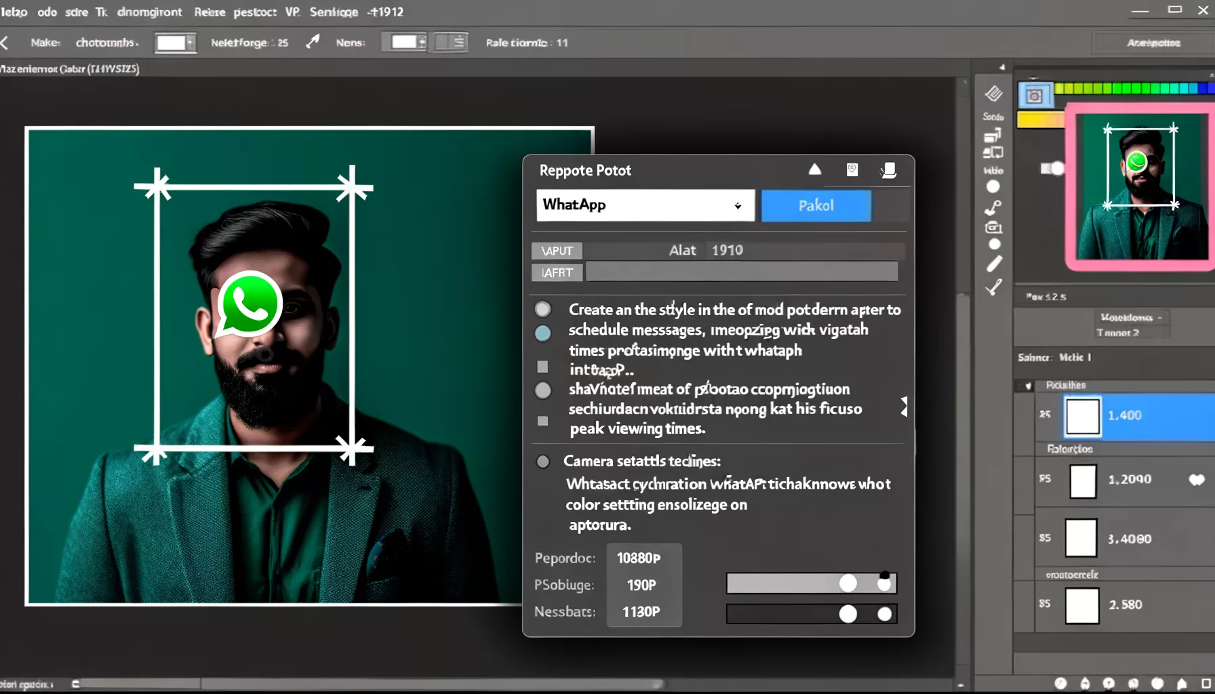The image size is (1215, 694).
Task: Click the PSobluge slider handle
Action: (848, 584)
